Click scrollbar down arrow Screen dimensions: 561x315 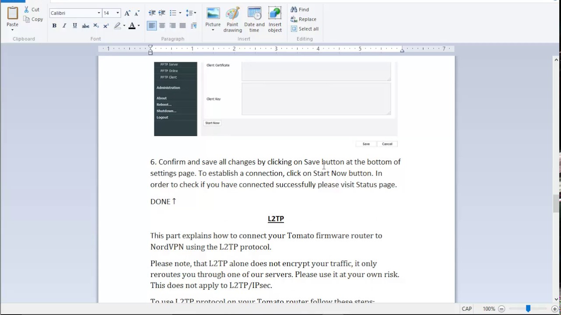(x=556, y=299)
